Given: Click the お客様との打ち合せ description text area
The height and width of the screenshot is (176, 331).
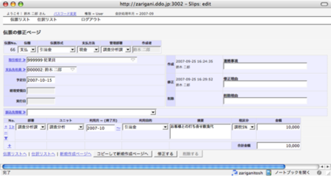Looking at the screenshot, I should 201,132.
